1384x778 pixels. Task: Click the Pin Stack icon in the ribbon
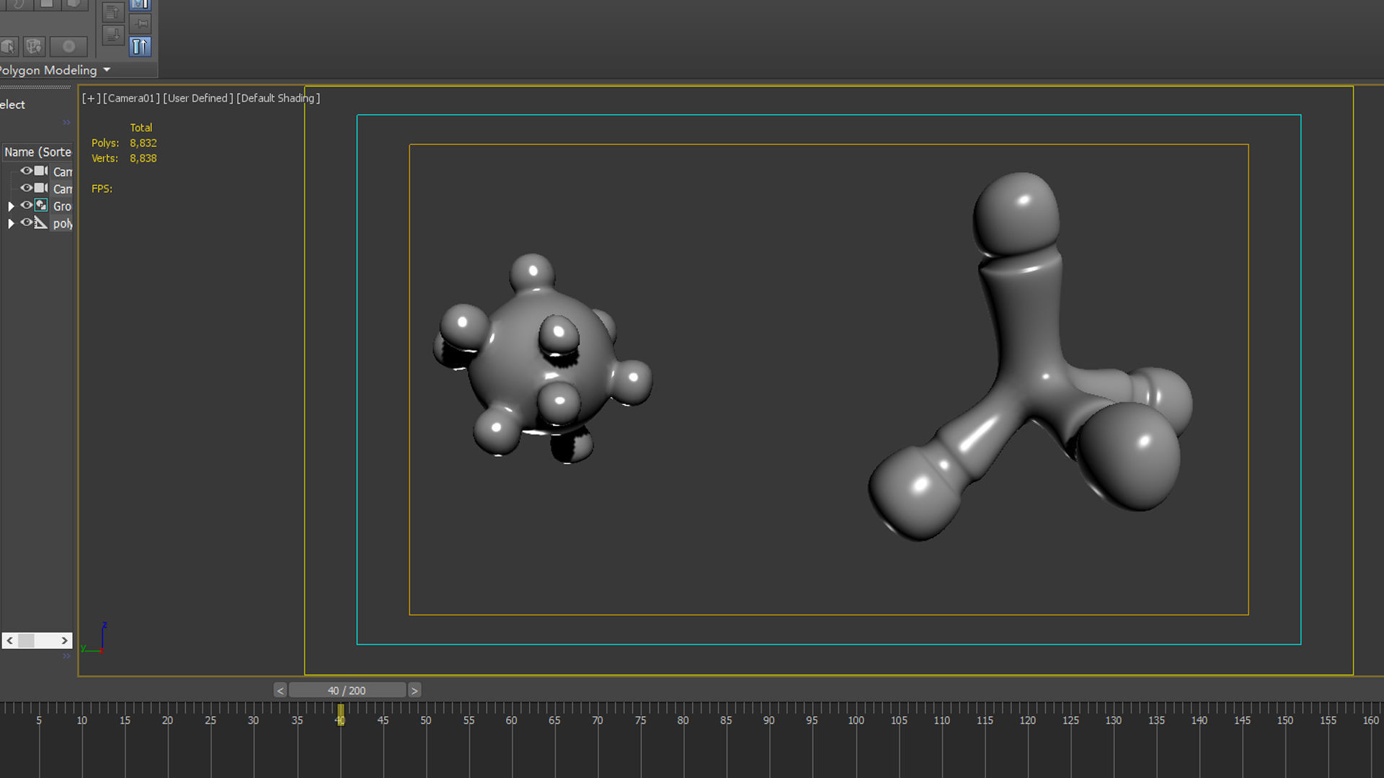pos(140,23)
